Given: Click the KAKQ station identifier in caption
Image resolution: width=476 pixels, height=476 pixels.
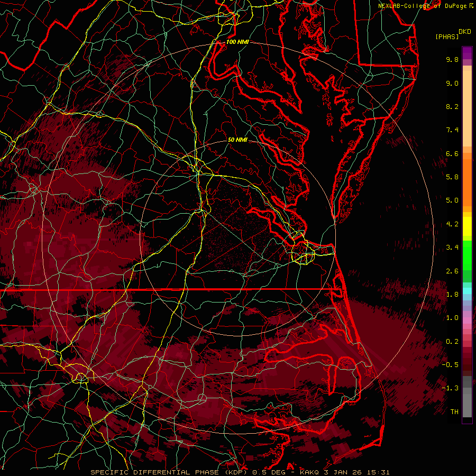Looking at the screenshot, I should pyautogui.click(x=309, y=472).
